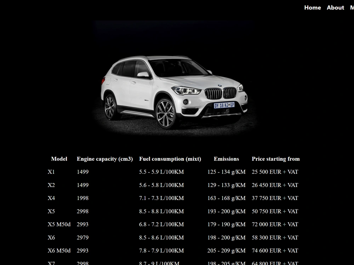Click price 50 750 EUR + VAT
The height and width of the screenshot is (265, 354).
pos(275,211)
